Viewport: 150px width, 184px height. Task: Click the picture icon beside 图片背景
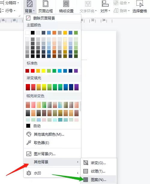(x=29, y=154)
